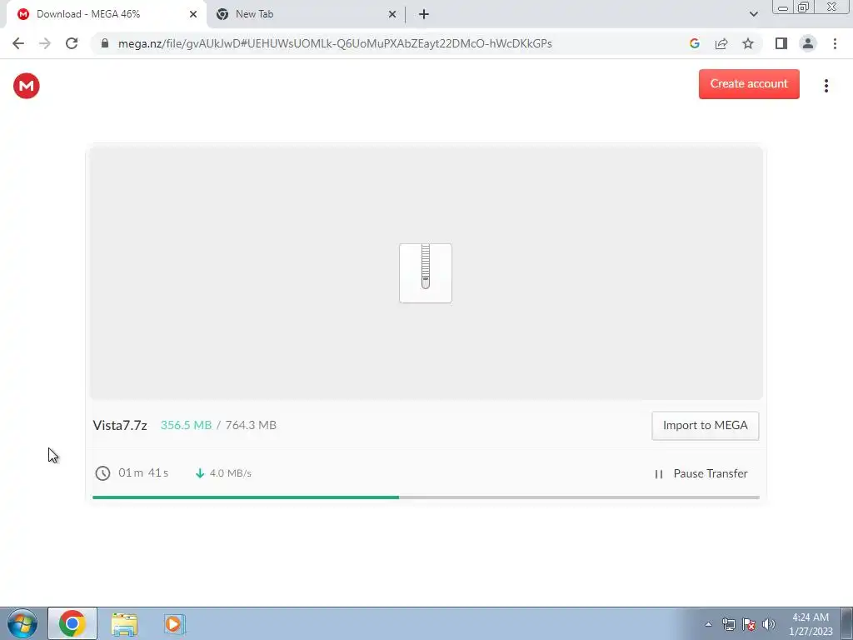Open the MEGA page three-dot menu
Viewport: 853px width, 640px height.
826,86
